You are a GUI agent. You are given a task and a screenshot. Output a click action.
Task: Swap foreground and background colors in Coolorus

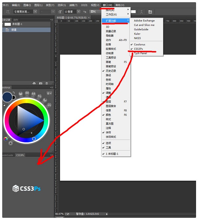[14, 92]
